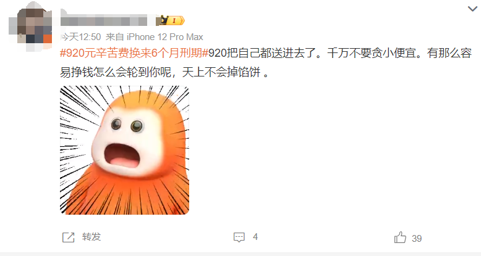Click the text 千万不要贪小便宜

(372, 53)
